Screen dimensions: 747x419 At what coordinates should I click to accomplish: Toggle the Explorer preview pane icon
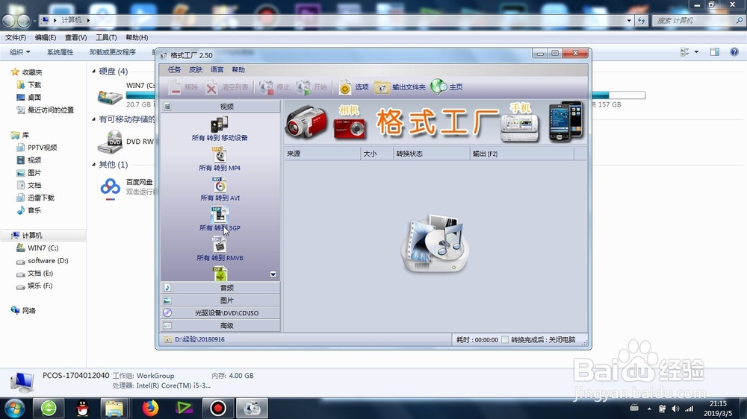[x=715, y=52]
